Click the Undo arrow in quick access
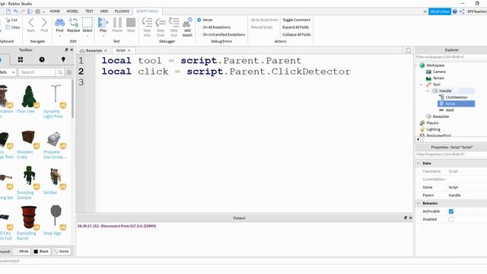487x274 pixels. tap(15, 11)
